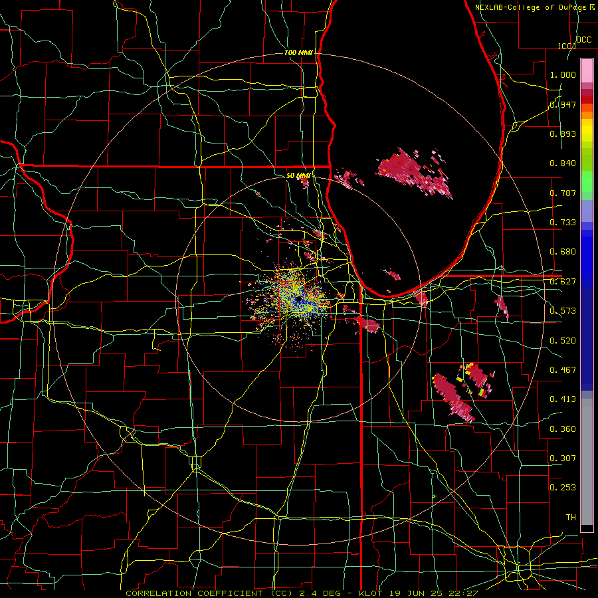Click the light pink color bar segment
598x598 pixels.
[587, 71]
